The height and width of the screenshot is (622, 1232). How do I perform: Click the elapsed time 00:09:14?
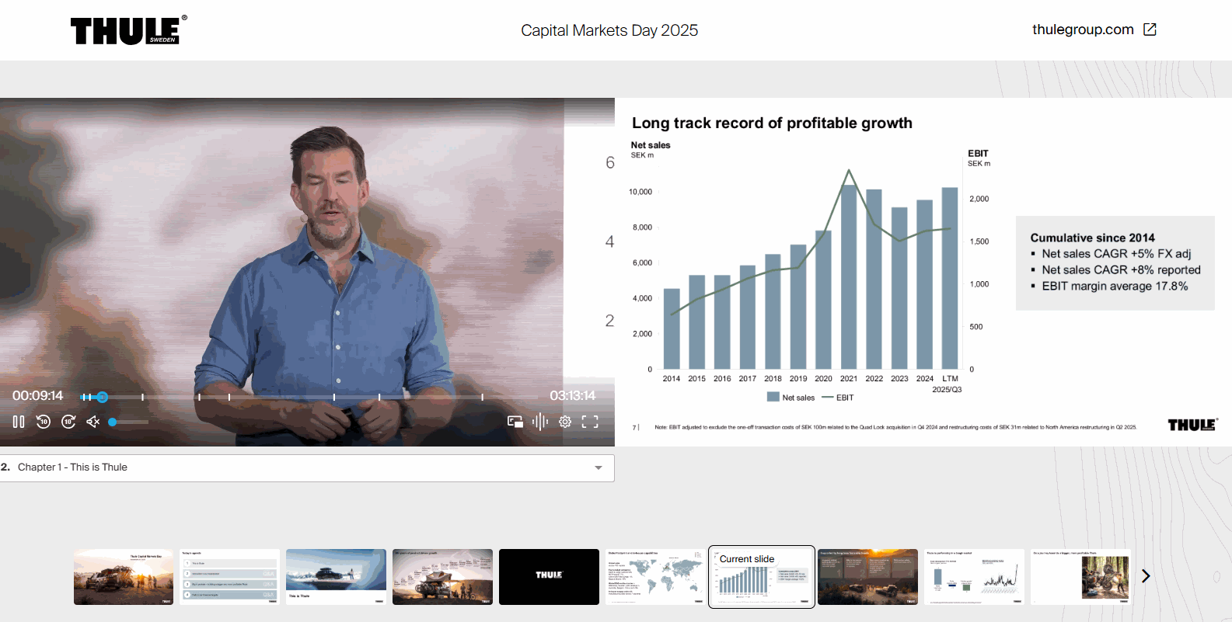pos(37,396)
